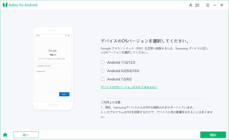Screen dimensions: 229x140
Task: Go to the home screen icon
Action: (5, 135)
